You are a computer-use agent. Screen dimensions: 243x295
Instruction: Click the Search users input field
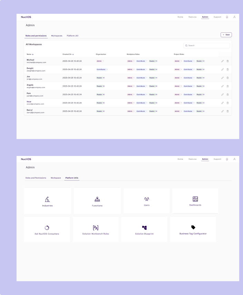click(x=206, y=46)
